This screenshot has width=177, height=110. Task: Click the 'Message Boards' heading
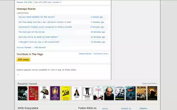pyautogui.click(x=26, y=9)
